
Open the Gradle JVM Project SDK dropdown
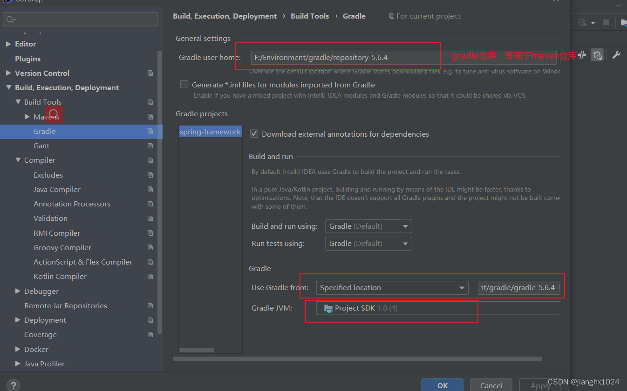tap(438, 308)
